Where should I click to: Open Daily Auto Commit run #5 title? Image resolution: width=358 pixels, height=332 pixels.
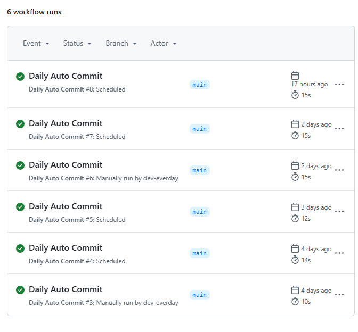66,206
